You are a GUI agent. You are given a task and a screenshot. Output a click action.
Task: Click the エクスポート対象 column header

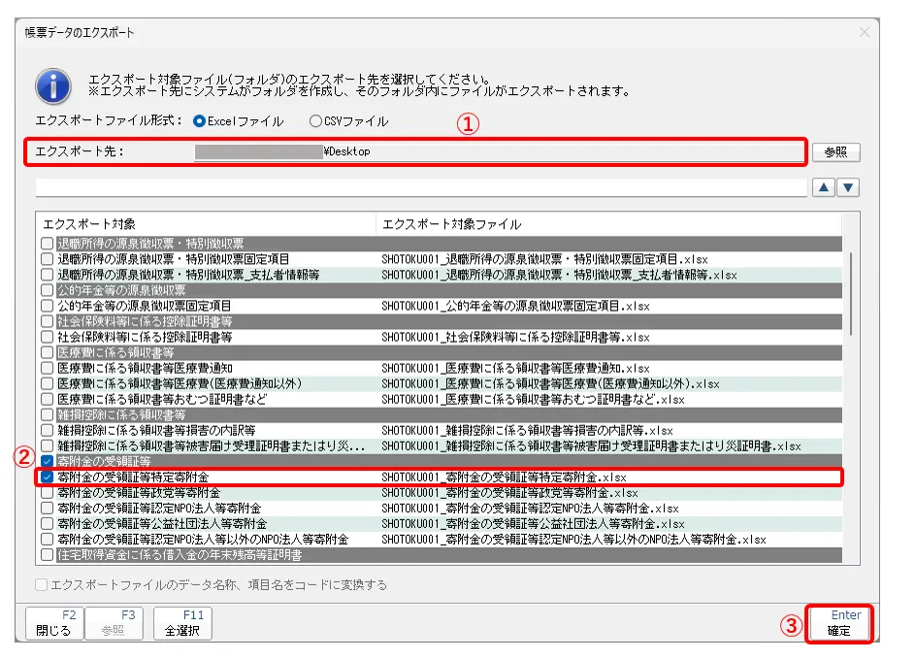point(206,224)
